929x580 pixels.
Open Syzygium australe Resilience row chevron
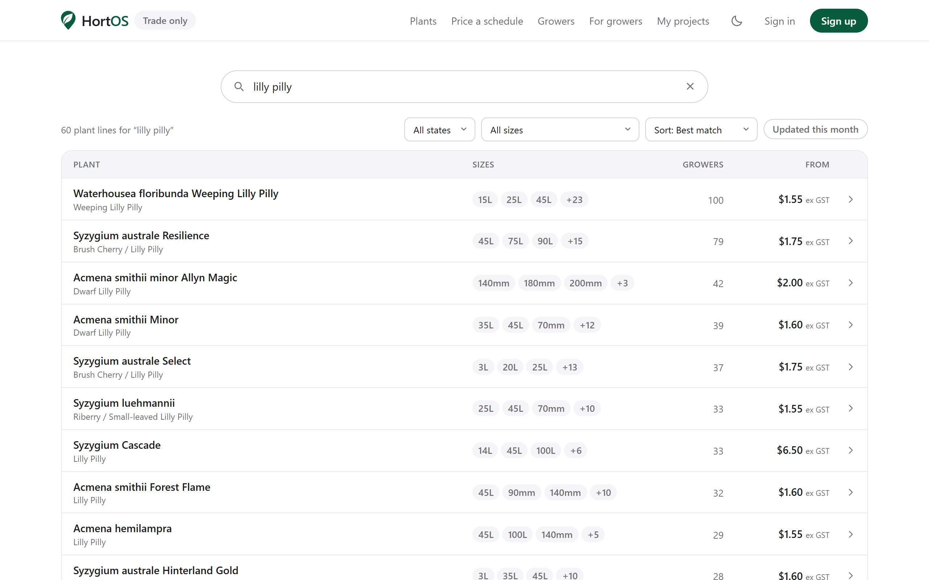coord(850,241)
